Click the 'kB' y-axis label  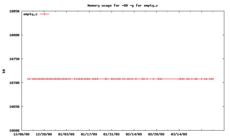pos(4,71)
